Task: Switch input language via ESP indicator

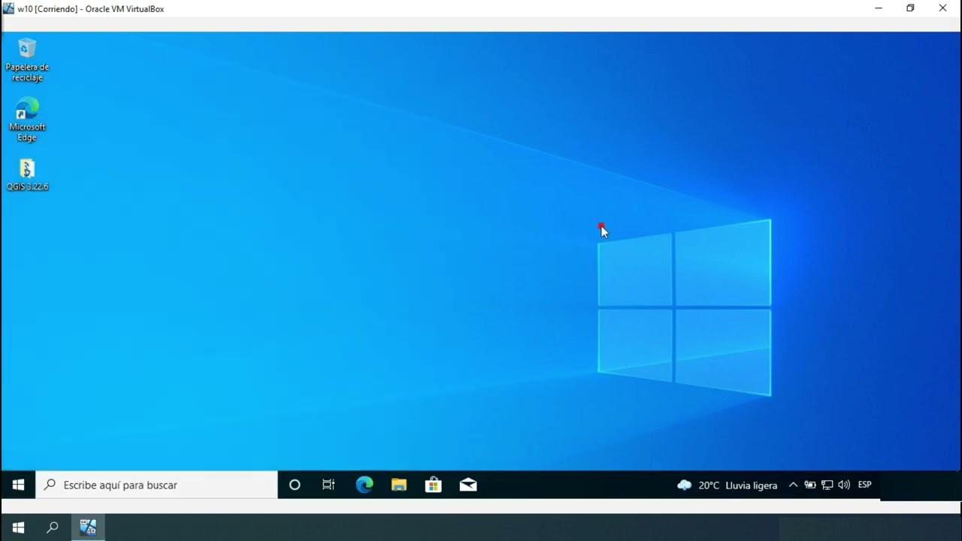Action: click(x=865, y=485)
